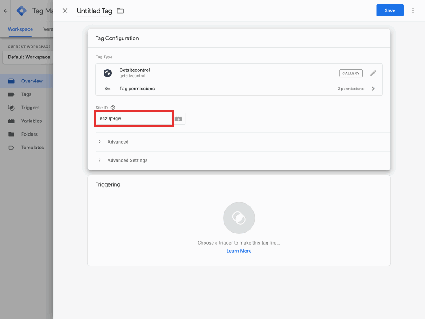
Task: Save the Untitled Tag
Action: pyautogui.click(x=390, y=10)
